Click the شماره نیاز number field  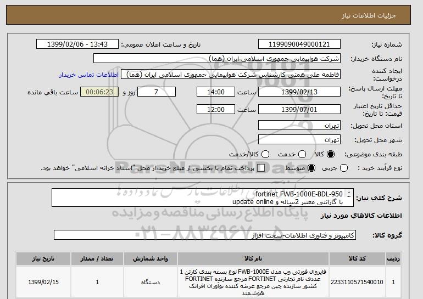[299, 44]
